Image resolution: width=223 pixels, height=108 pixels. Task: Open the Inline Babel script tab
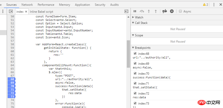41,12
